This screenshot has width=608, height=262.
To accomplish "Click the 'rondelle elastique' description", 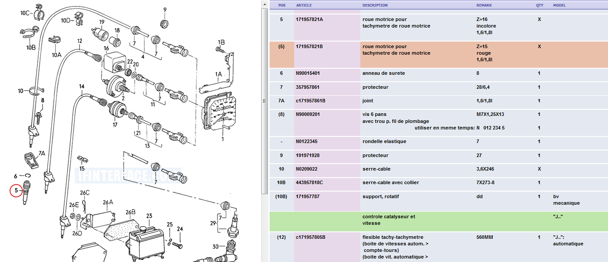I will click(x=384, y=142).
